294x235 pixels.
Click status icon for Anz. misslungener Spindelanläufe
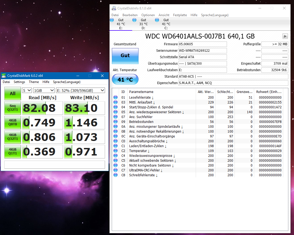pyautogui.click(x=115, y=126)
